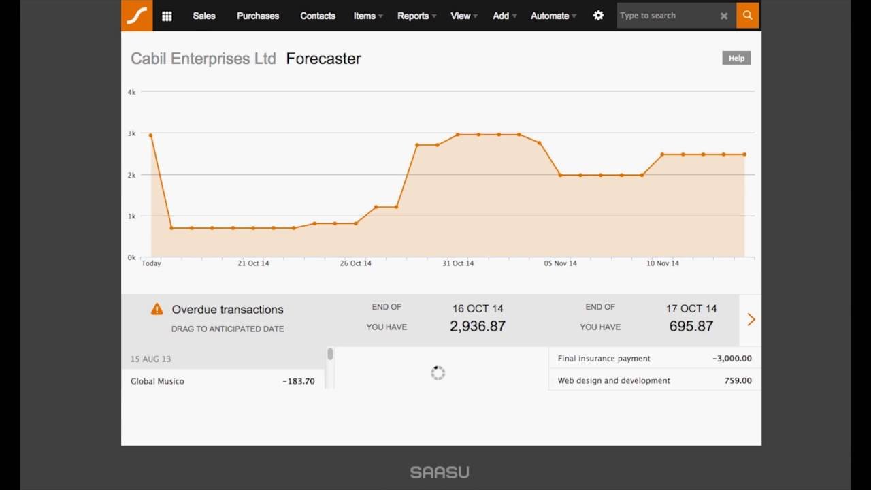The height and width of the screenshot is (490, 871).
Task: Click the orange search magnifier button
Action: 747,16
